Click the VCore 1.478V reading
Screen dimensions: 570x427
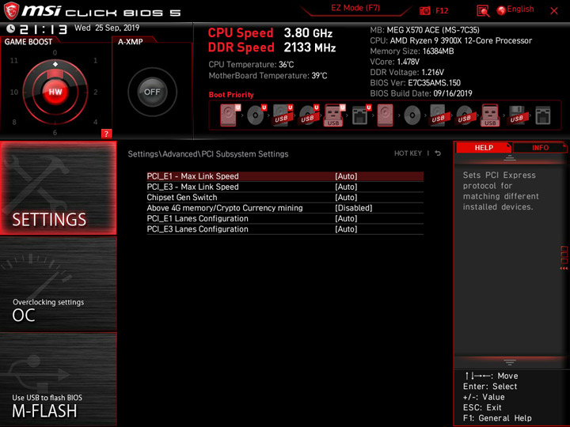pyautogui.click(x=394, y=62)
